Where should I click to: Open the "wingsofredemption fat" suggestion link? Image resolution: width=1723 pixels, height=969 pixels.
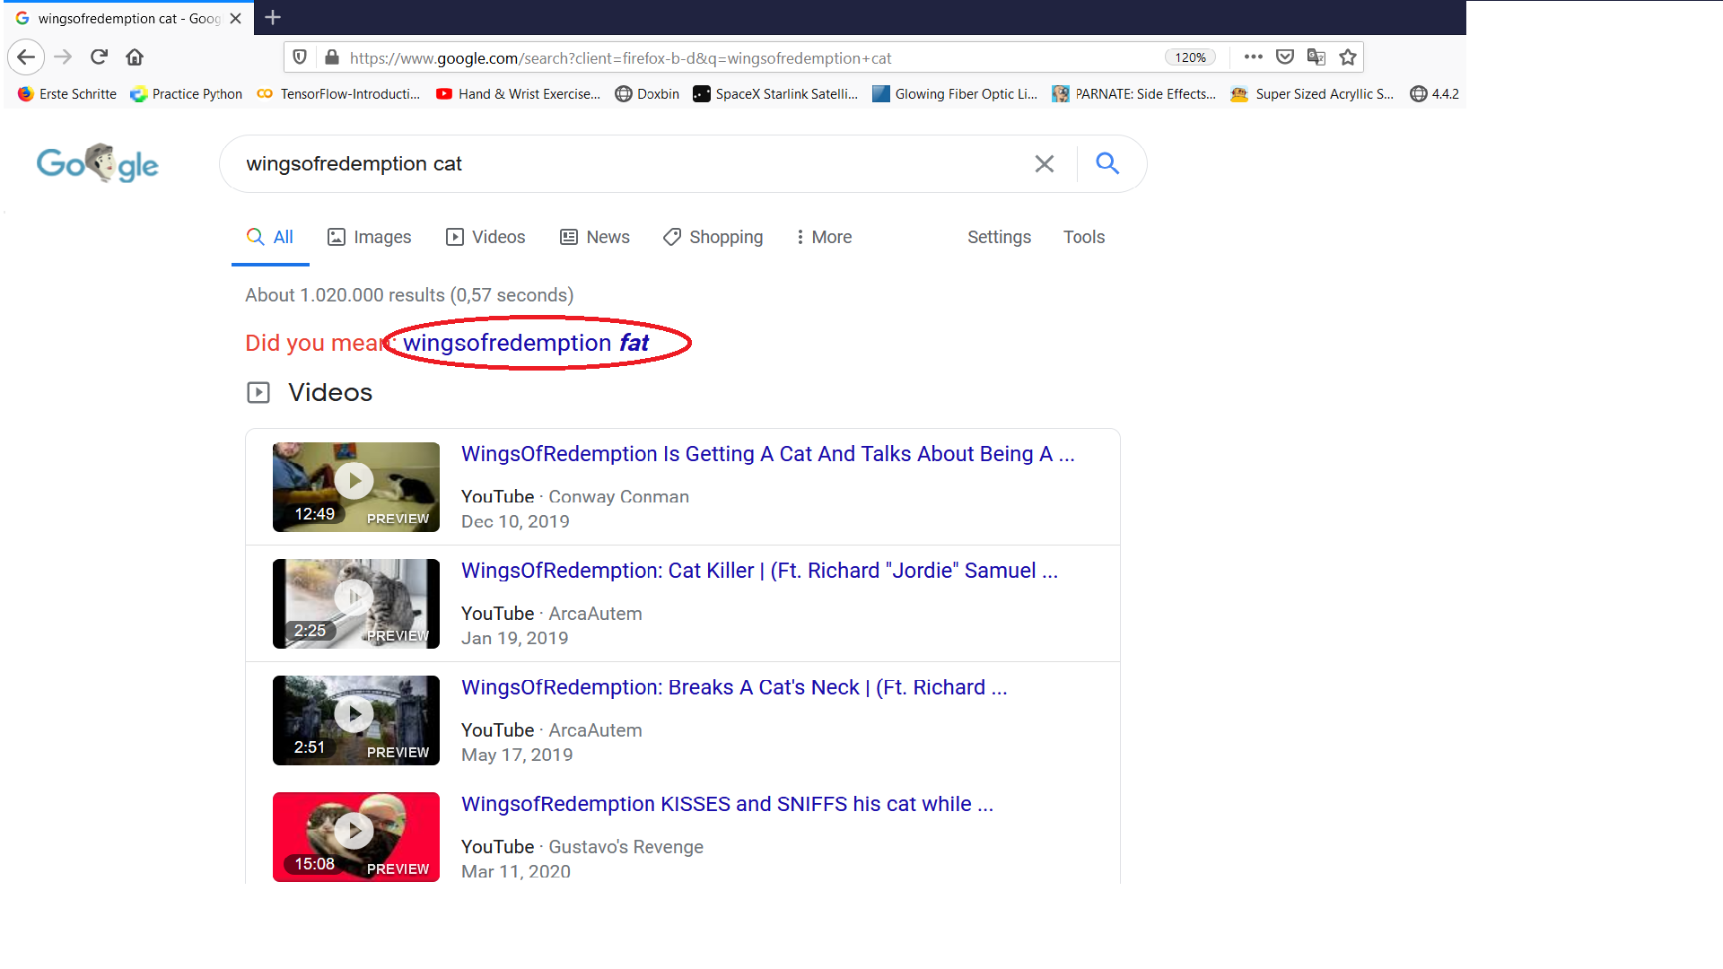click(525, 343)
